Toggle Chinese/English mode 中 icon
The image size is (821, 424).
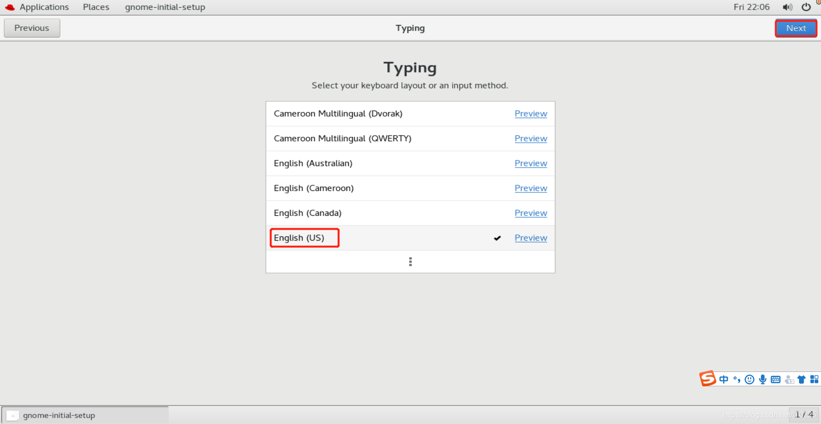click(724, 380)
